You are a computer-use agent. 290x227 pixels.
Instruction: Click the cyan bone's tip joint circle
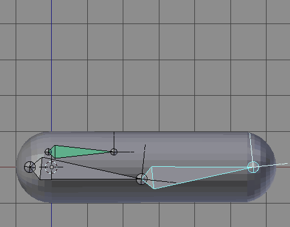coord(253,167)
